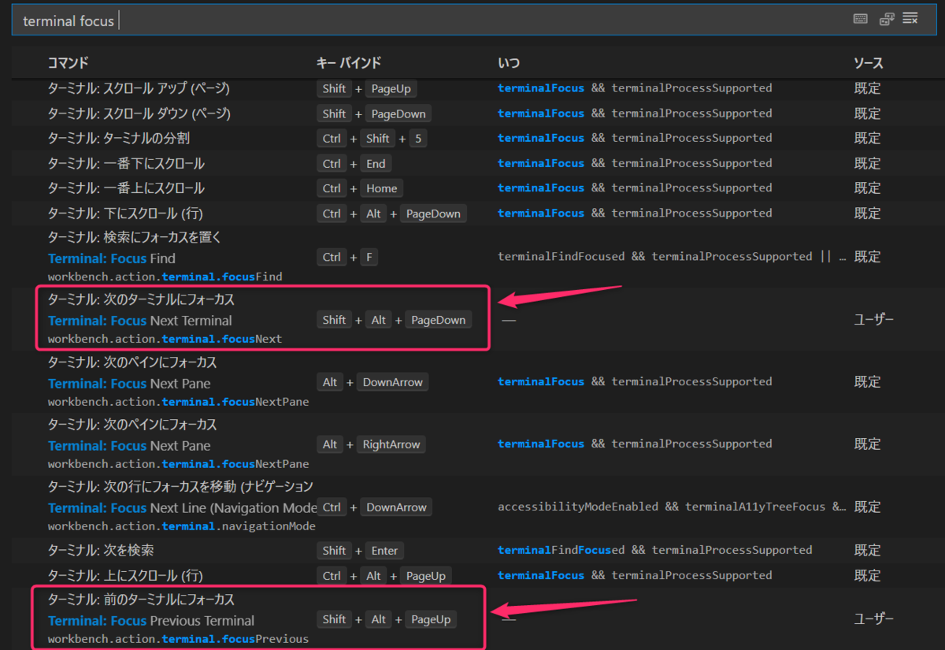Image resolution: width=945 pixels, height=650 pixels.
Task: Click the when clause in 次を検索 row
Action: coord(654,550)
